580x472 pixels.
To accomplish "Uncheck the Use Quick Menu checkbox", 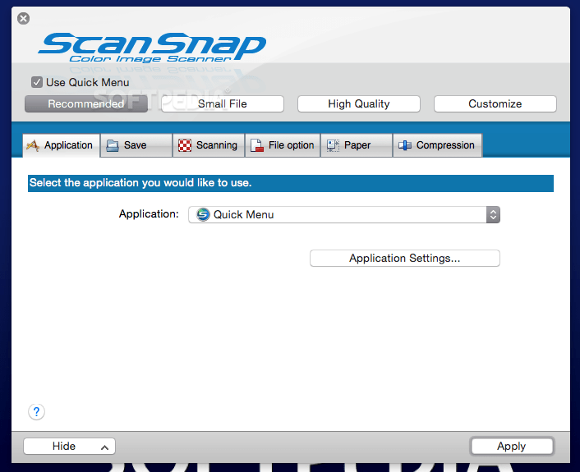I will [37, 82].
